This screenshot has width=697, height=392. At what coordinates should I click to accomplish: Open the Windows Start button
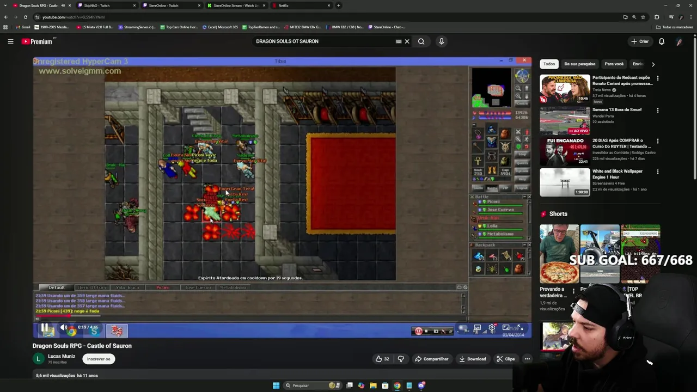tap(276, 385)
